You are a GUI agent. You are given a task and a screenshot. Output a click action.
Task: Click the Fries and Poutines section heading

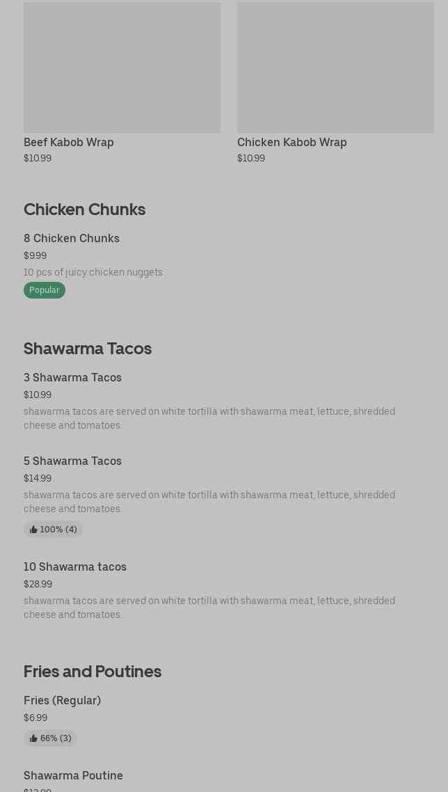coord(93,671)
